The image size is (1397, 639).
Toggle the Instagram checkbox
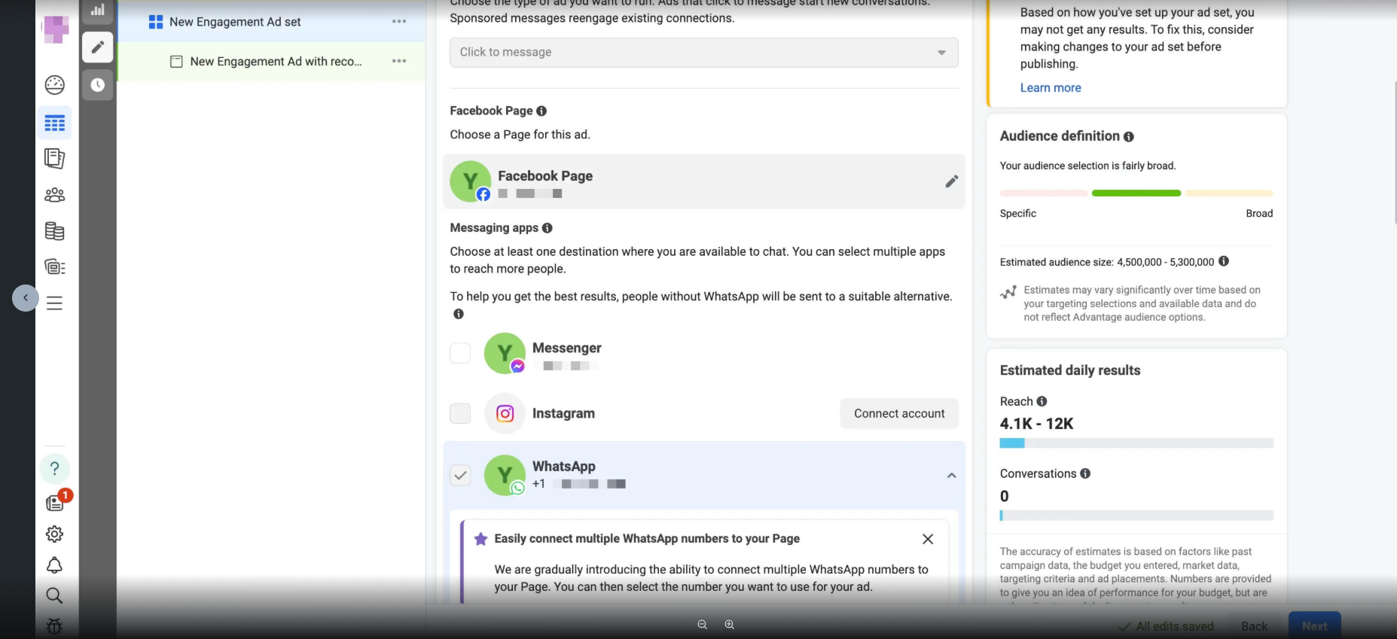(x=460, y=413)
